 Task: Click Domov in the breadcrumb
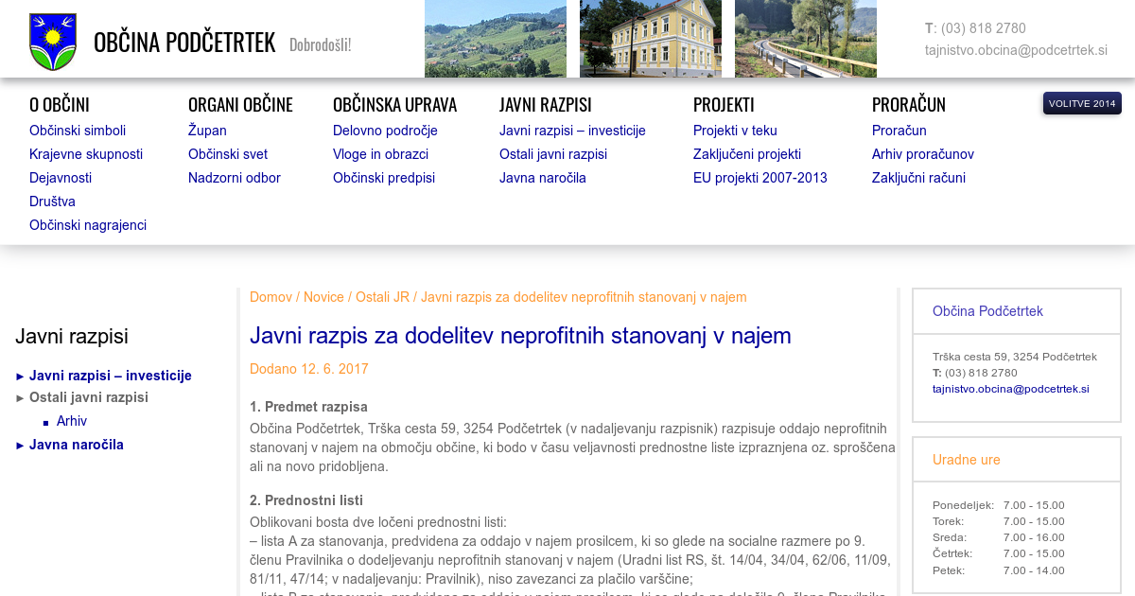click(x=271, y=297)
